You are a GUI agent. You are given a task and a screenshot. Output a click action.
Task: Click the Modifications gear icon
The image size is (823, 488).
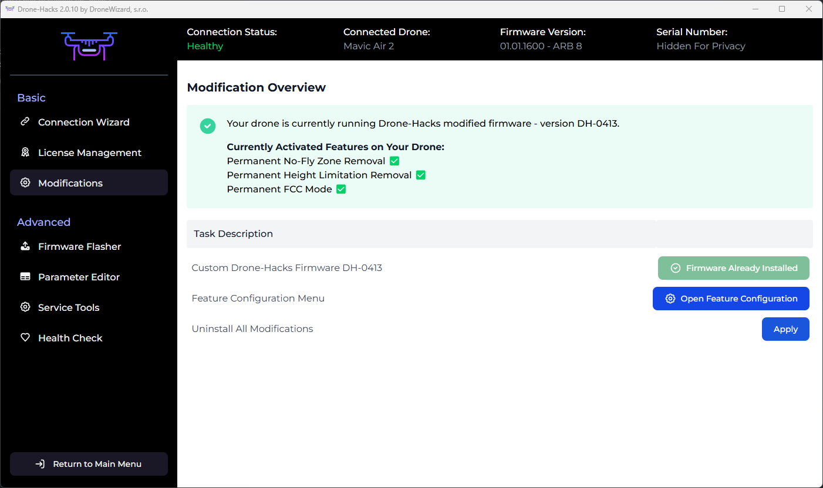(25, 183)
